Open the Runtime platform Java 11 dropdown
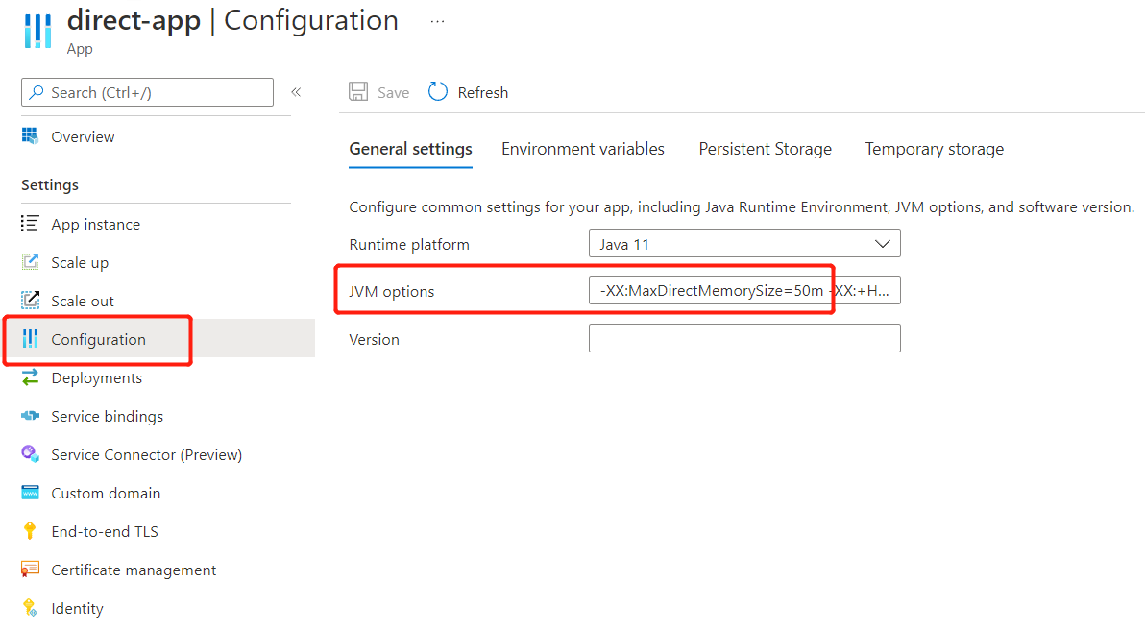The height and width of the screenshot is (631, 1145). [744, 243]
